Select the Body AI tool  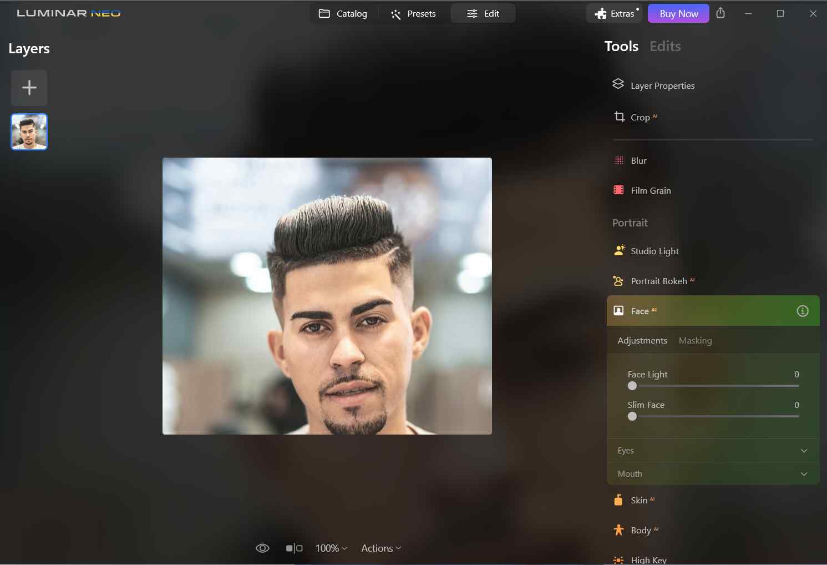642,530
